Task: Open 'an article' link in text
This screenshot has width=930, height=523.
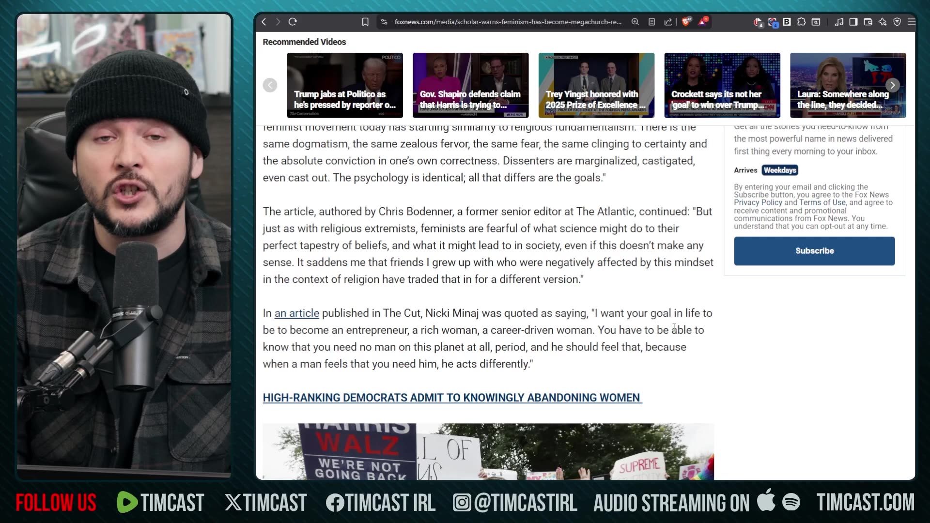Action: (296, 313)
